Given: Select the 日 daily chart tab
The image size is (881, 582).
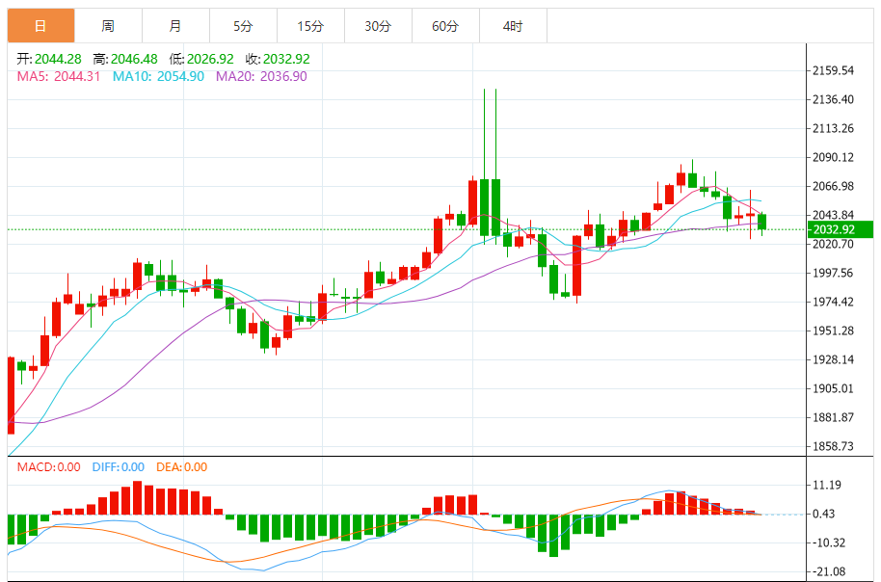Looking at the screenshot, I should coord(41,26).
